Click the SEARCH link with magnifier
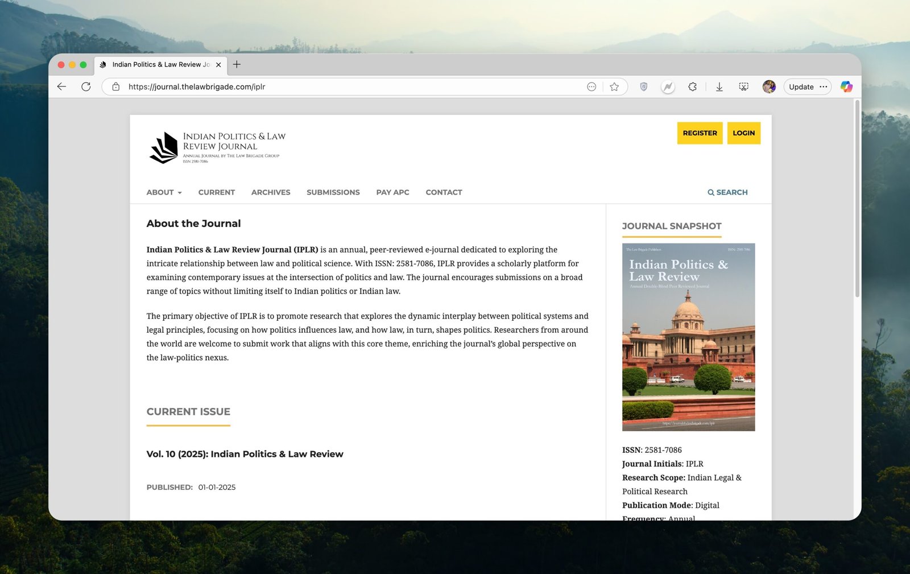 pos(727,192)
